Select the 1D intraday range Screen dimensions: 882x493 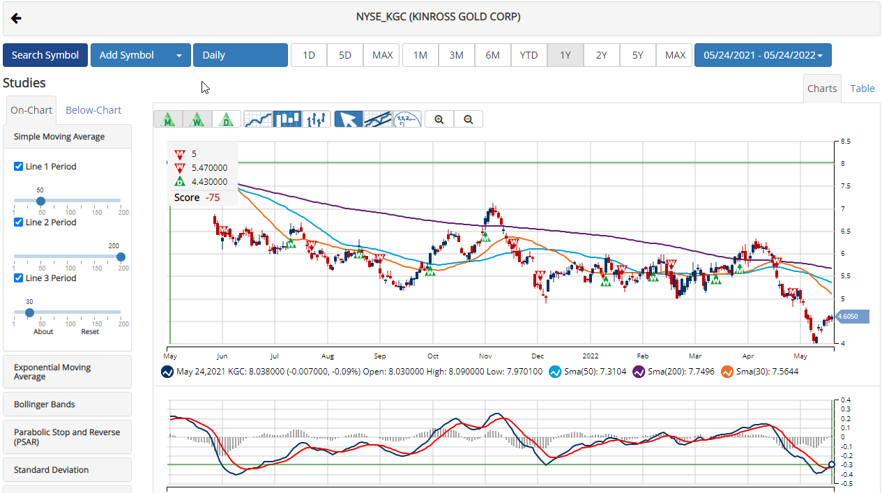pos(309,55)
